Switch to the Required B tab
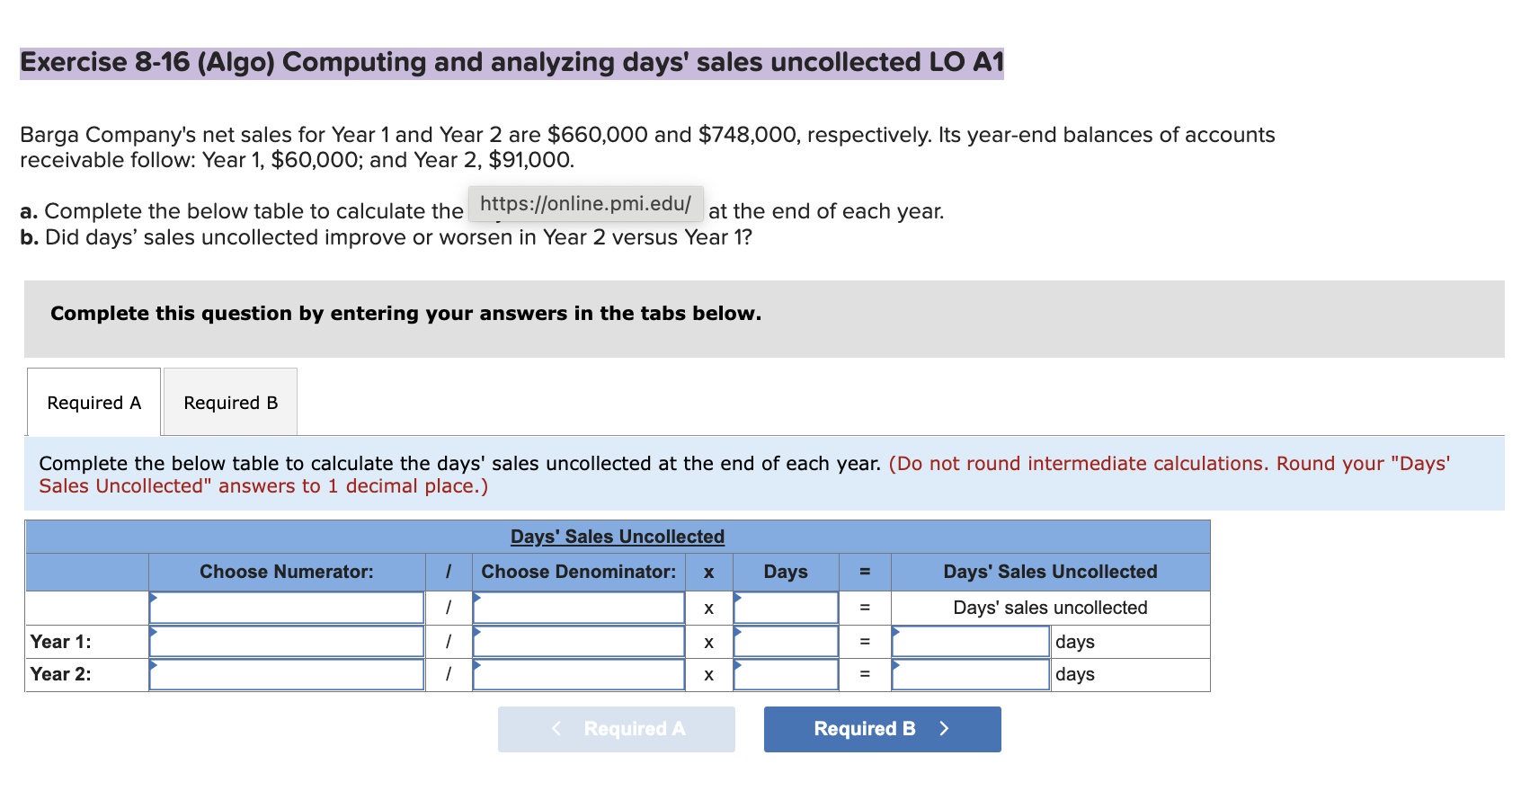1530x791 pixels. click(229, 402)
